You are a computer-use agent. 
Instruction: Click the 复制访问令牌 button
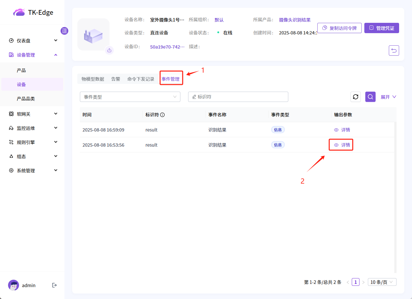coord(339,28)
